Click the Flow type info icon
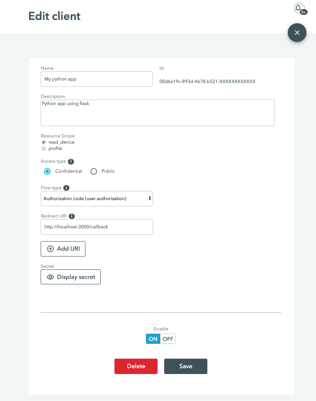This screenshot has height=401, width=316. [66, 188]
